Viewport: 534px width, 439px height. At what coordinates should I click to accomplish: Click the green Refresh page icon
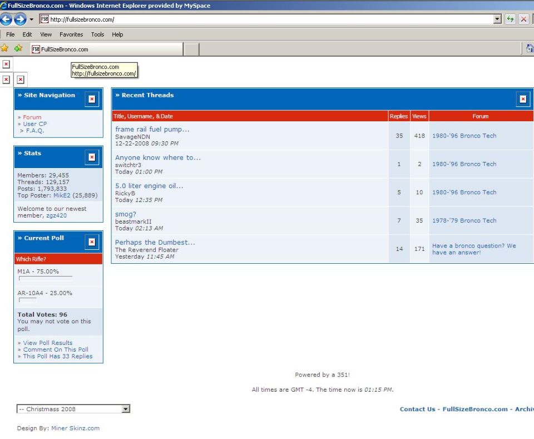tap(510, 19)
